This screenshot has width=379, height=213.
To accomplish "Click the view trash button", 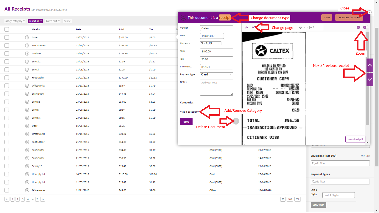I will coord(319,205).
